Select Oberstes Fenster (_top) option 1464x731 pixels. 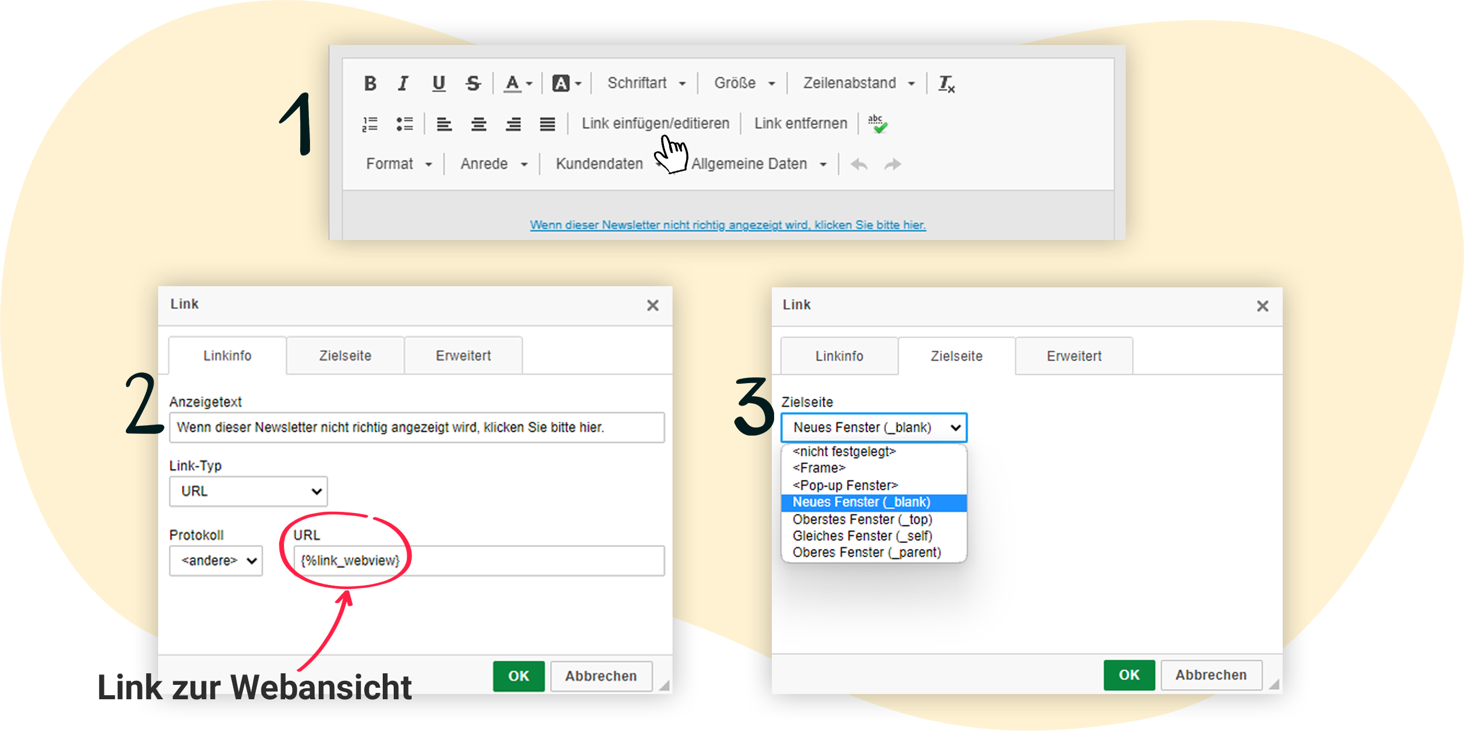(862, 519)
